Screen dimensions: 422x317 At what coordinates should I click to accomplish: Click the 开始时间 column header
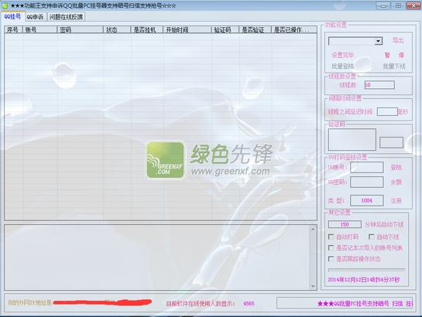tap(187, 29)
